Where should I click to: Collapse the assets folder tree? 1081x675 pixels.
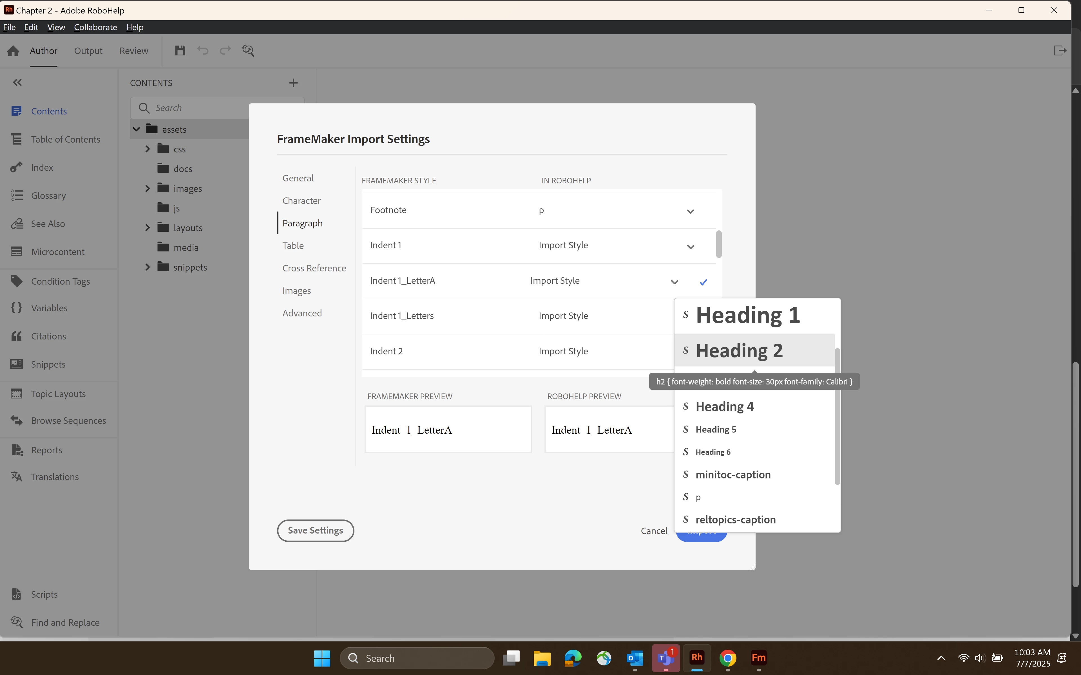137,129
